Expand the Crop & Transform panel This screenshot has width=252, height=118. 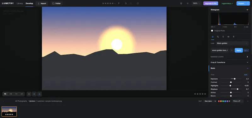tap(247, 62)
